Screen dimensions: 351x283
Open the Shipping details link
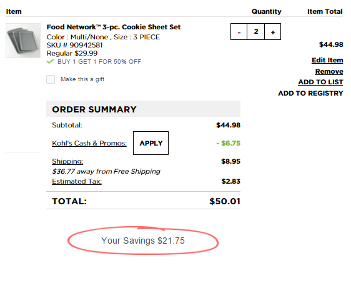(x=67, y=161)
